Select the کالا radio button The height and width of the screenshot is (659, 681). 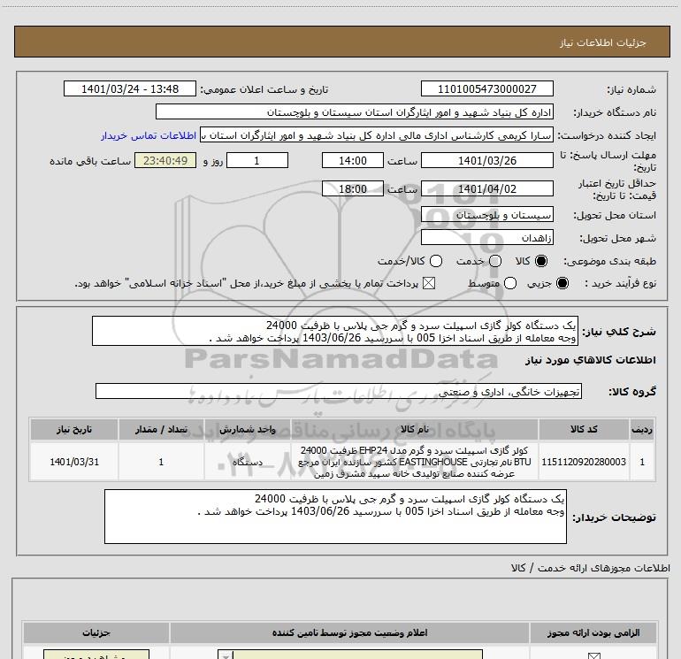point(541,261)
